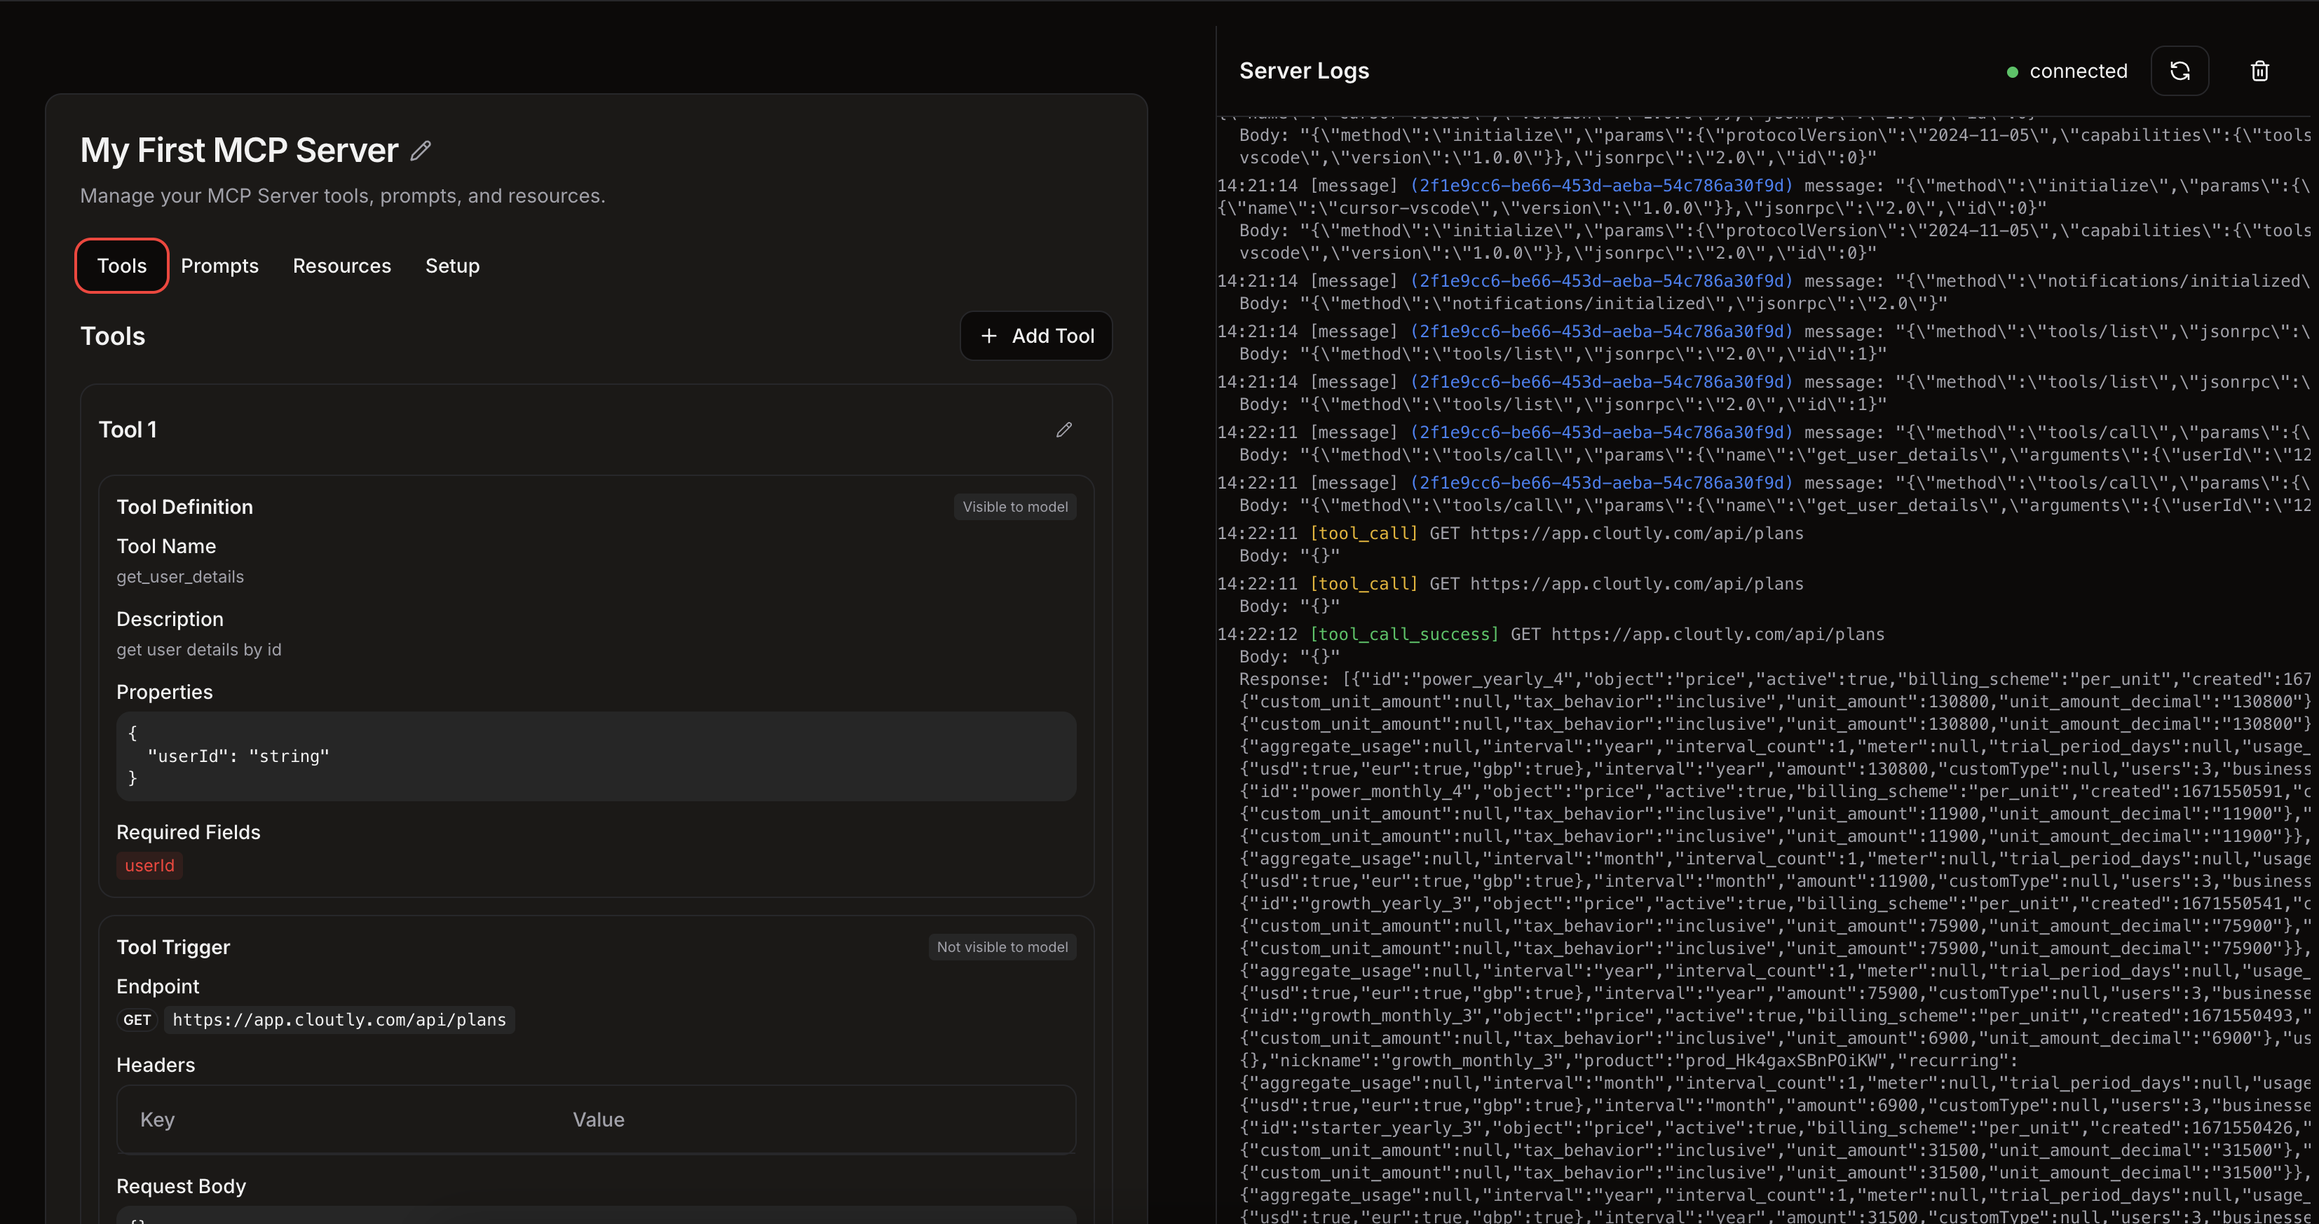Click the 14:22:12 tool_call_success log entry
This screenshot has height=1224, width=2319.
coord(1550,634)
